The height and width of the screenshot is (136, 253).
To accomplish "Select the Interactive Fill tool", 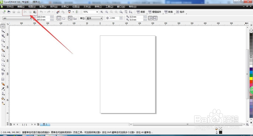I will [3, 103].
